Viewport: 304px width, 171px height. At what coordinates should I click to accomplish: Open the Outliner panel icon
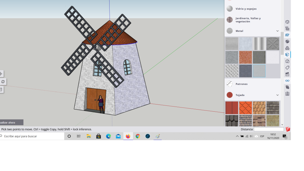coord(287,28)
